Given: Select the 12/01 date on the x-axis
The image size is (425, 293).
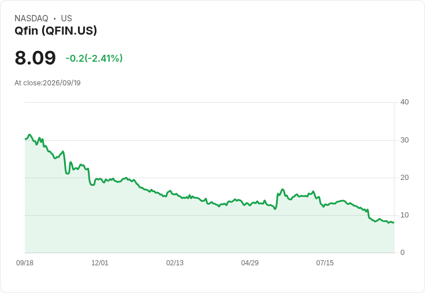Looking at the screenshot, I should coord(100,262).
